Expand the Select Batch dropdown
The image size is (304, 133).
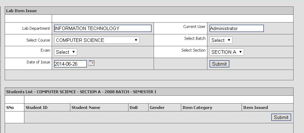click(221, 40)
